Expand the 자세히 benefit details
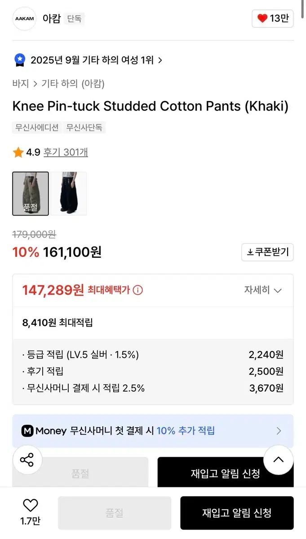 click(x=263, y=290)
